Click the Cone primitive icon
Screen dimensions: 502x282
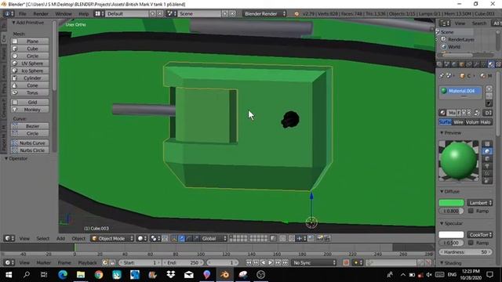(x=15, y=85)
